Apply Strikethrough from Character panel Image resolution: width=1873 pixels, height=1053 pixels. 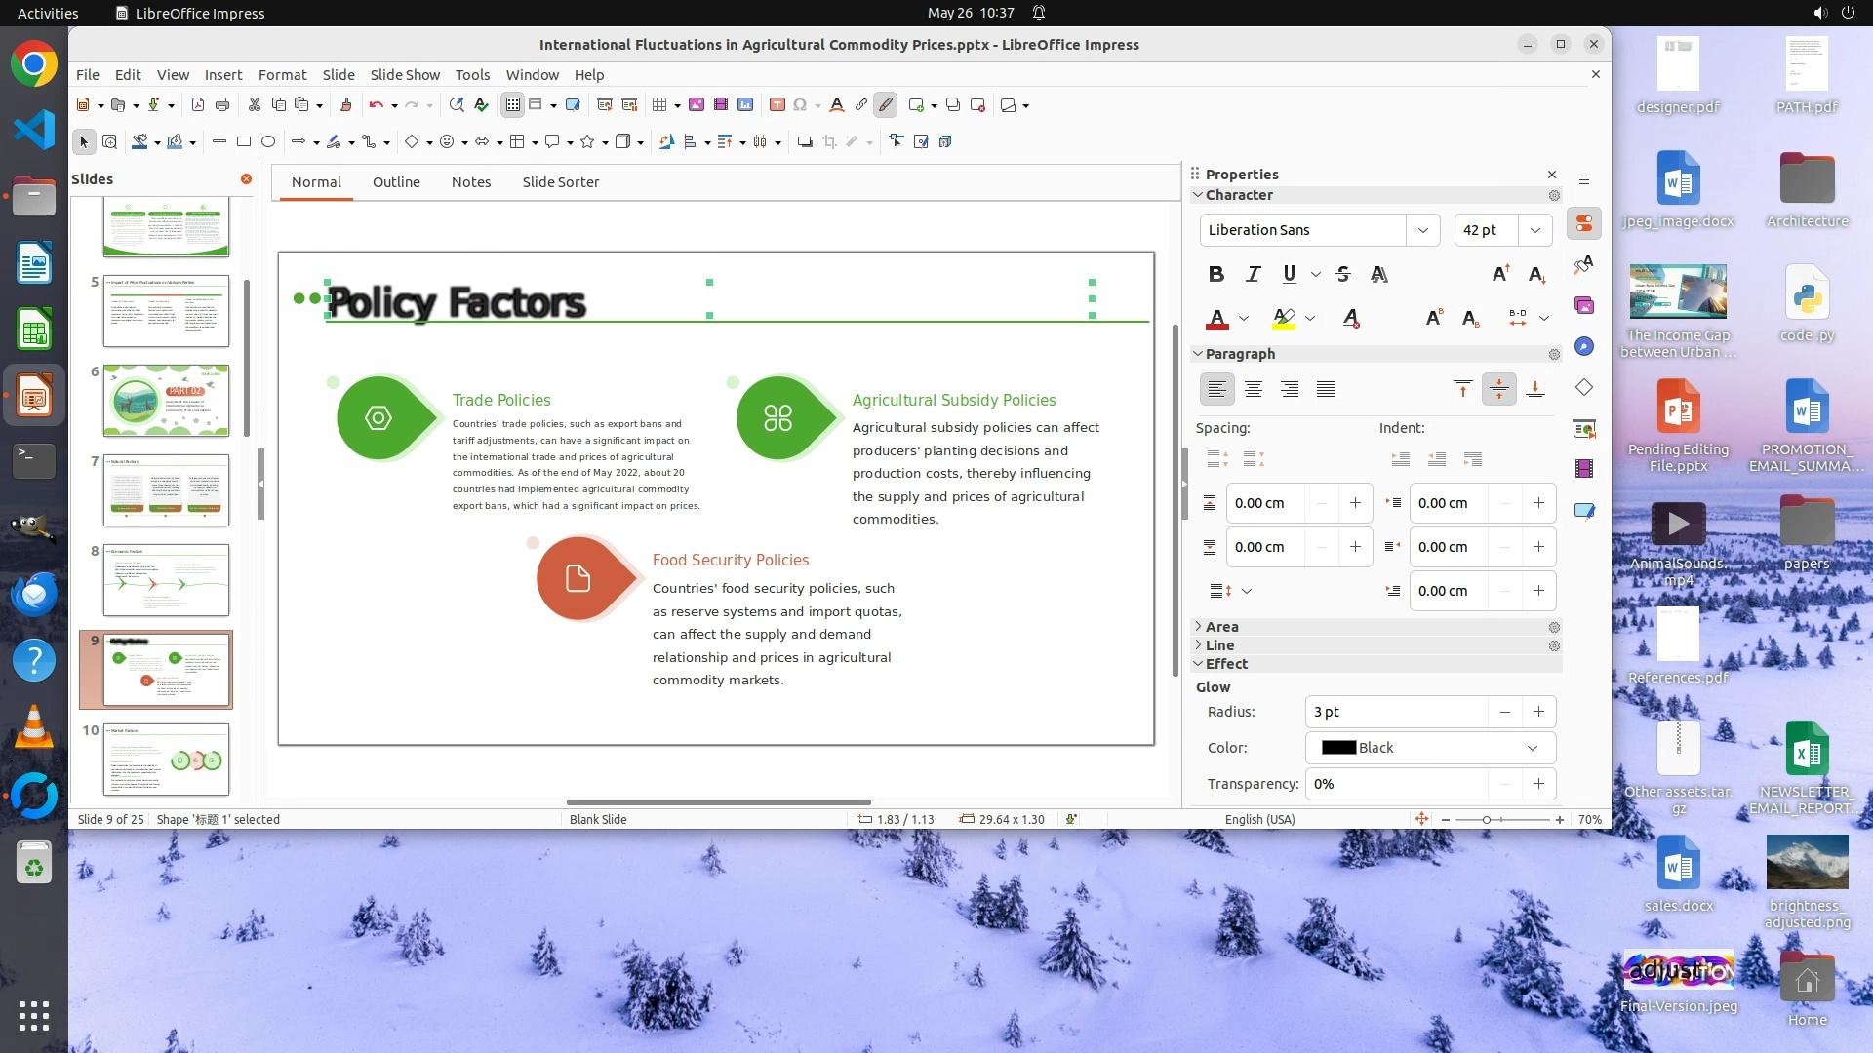click(1343, 274)
